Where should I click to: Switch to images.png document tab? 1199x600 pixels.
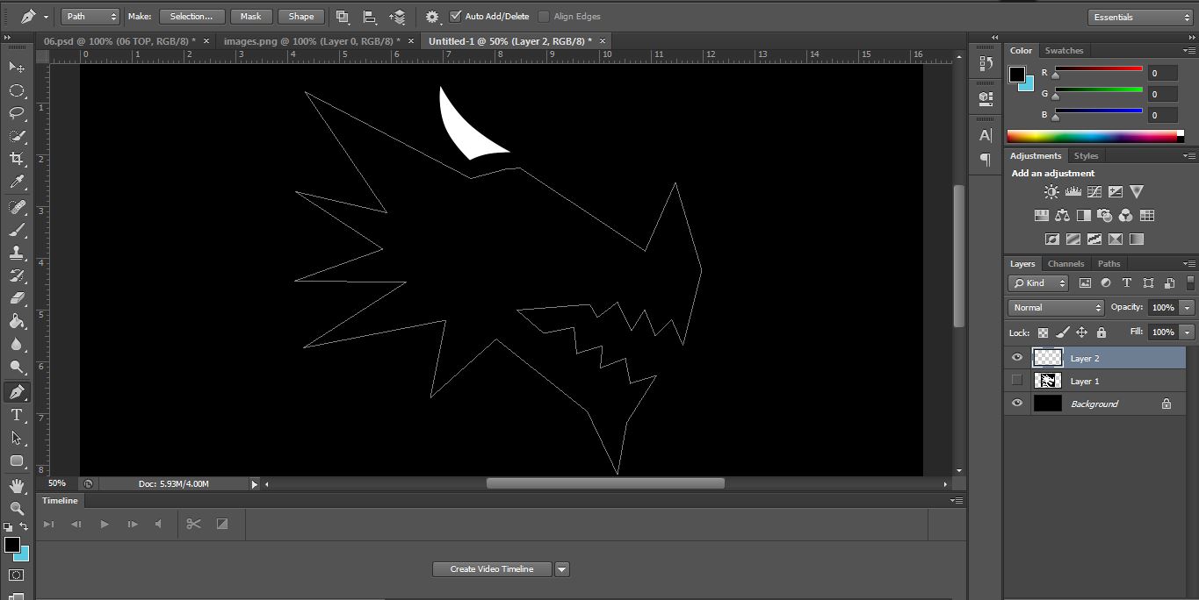(311, 41)
